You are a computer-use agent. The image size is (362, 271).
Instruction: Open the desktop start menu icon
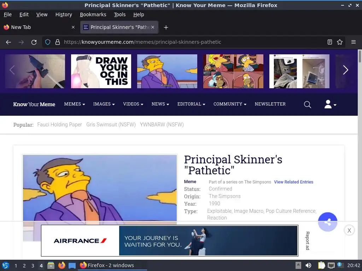(6, 265)
